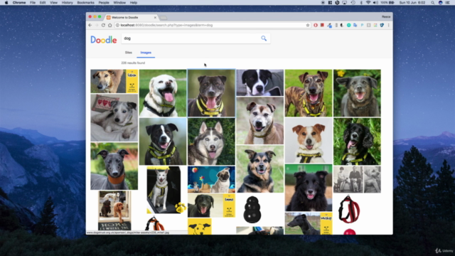Click the colorful grid extension icon
Screen dimensions: 455x256
tap(375, 26)
